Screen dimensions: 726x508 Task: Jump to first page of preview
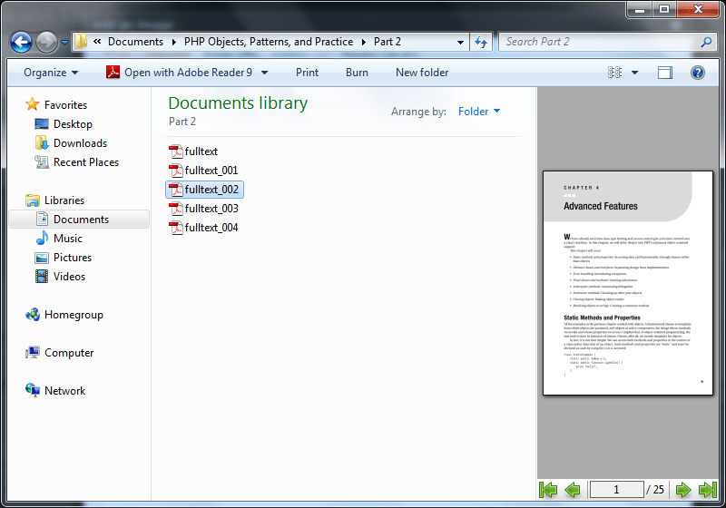[548, 490]
